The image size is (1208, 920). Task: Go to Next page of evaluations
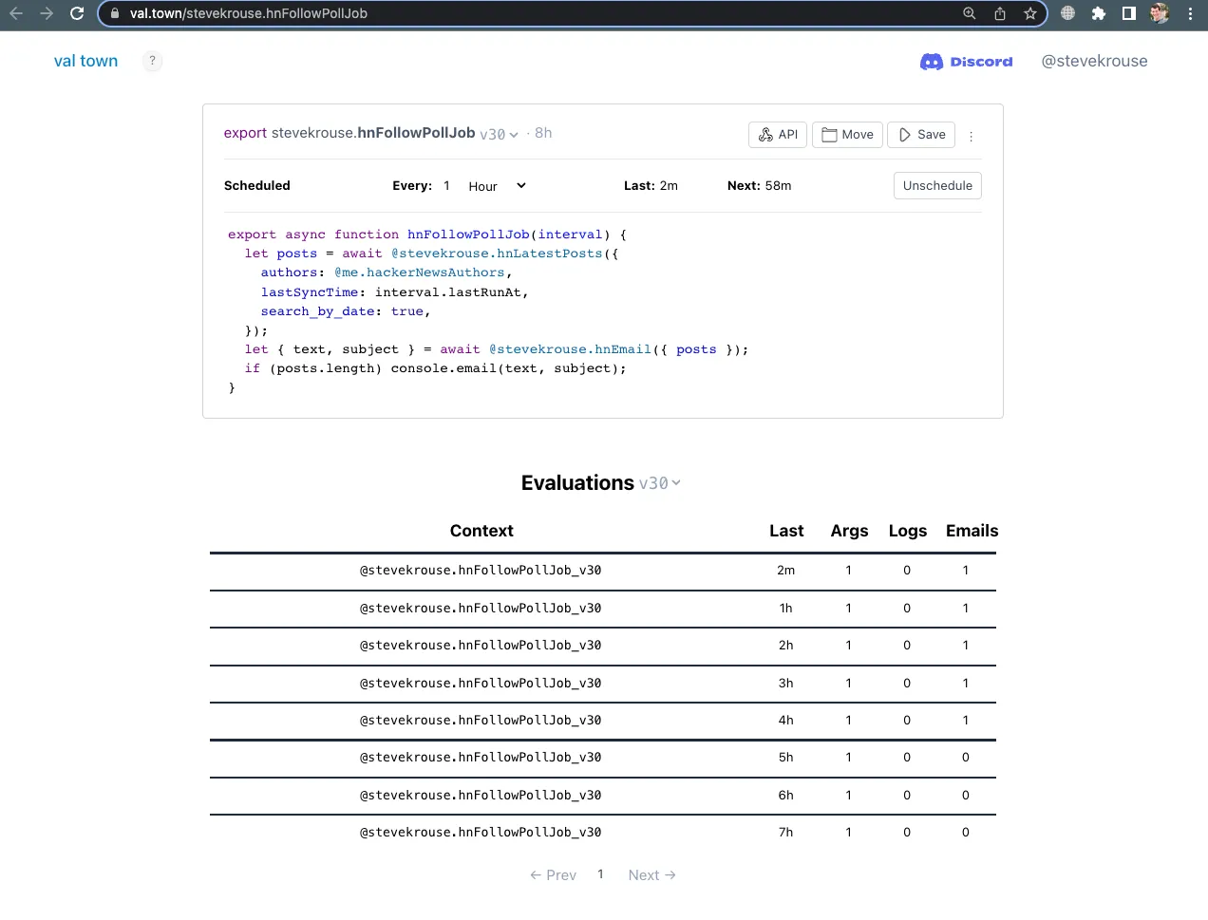click(x=651, y=875)
